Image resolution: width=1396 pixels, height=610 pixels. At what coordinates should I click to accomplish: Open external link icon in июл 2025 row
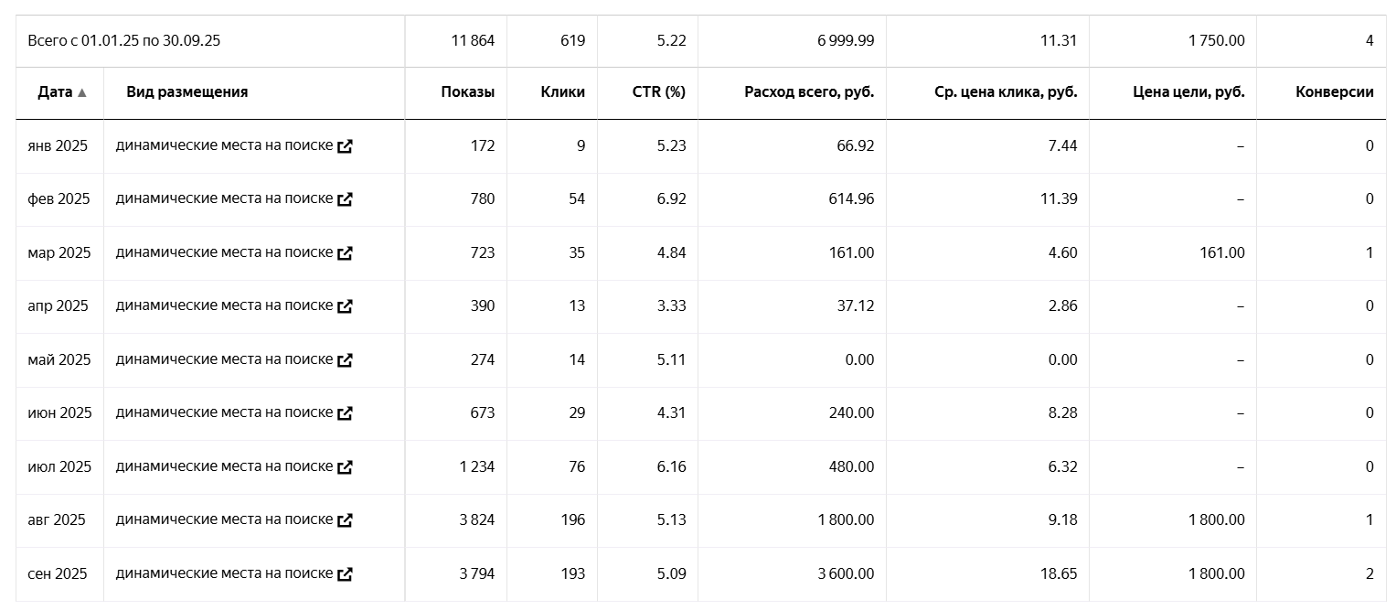pos(345,467)
